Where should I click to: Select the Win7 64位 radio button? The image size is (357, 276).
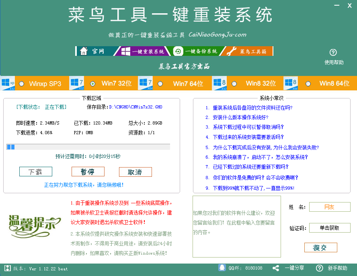pos(160,84)
